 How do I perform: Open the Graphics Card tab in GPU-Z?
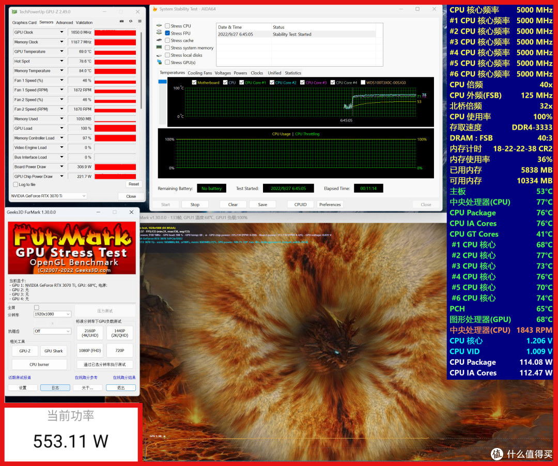pyautogui.click(x=24, y=22)
